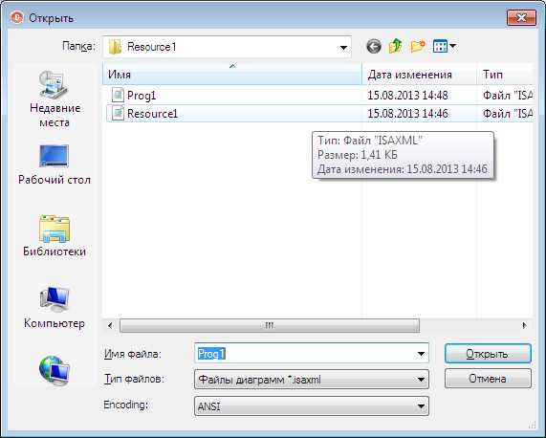This screenshot has height=438, width=546.
Task: Open the Network globe icon in sidebar
Action: (x=55, y=371)
